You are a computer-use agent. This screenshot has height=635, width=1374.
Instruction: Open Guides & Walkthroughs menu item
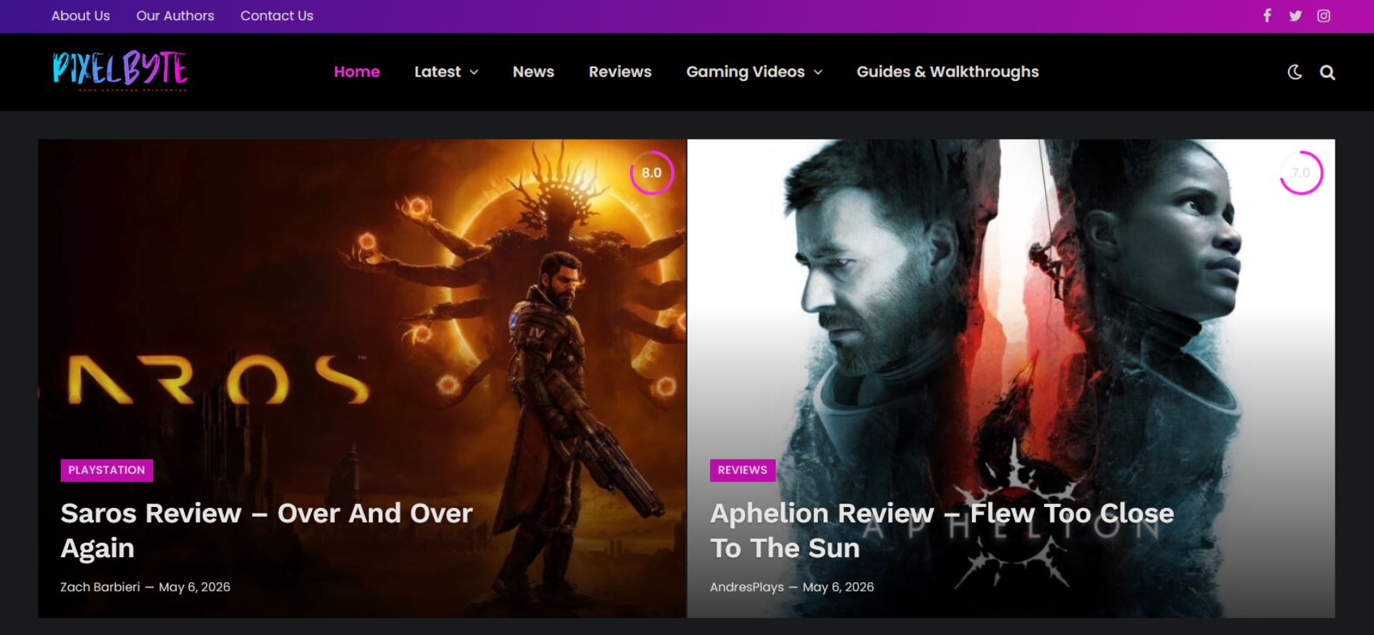click(947, 72)
